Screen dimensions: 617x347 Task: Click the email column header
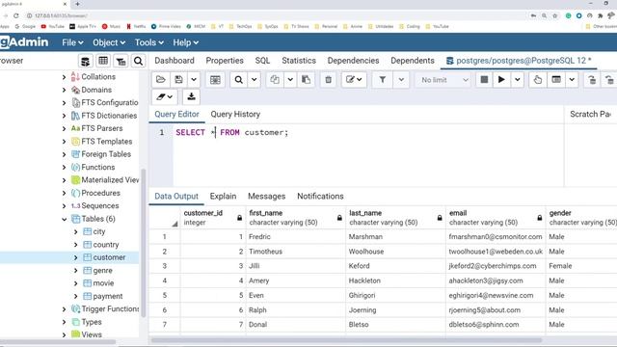[x=496, y=218]
